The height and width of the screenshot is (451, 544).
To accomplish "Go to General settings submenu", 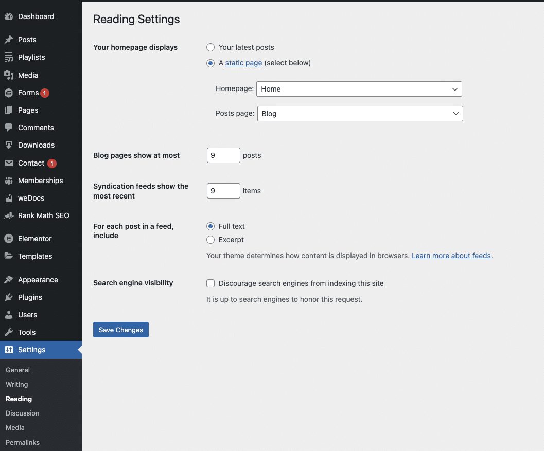I will pos(17,370).
